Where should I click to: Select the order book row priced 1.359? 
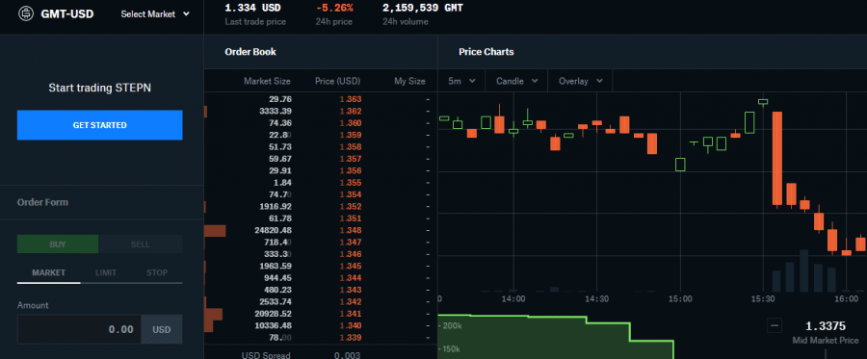[x=321, y=135]
